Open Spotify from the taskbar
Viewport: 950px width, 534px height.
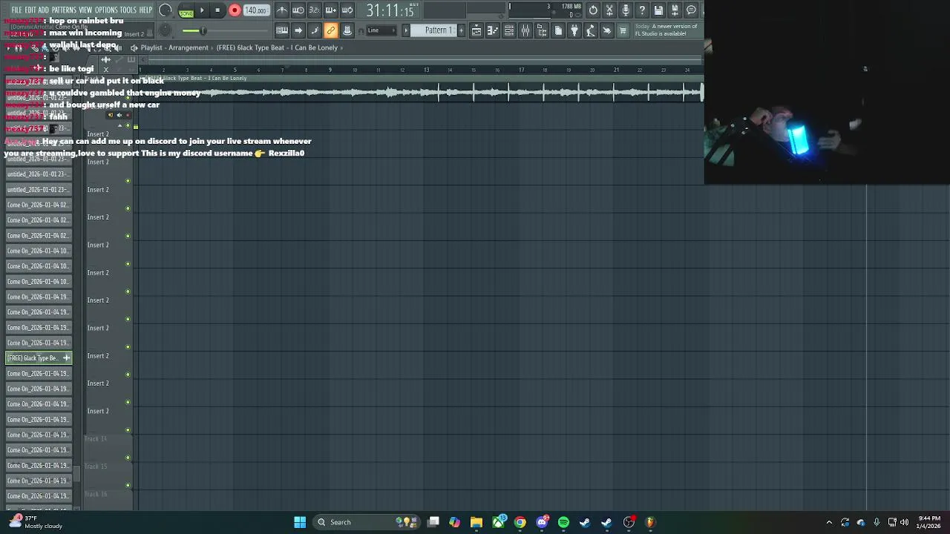click(563, 522)
